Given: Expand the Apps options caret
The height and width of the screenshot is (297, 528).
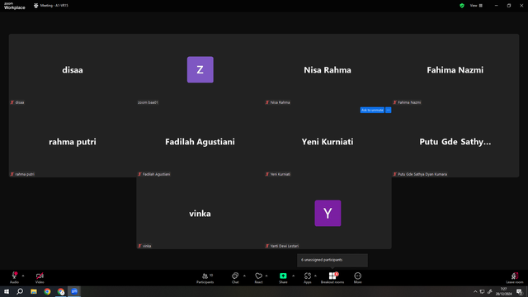Looking at the screenshot, I should click(x=315, y=276).
